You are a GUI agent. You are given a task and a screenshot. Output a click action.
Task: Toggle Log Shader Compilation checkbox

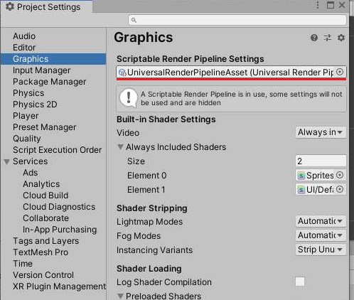[x=300, y=282]
